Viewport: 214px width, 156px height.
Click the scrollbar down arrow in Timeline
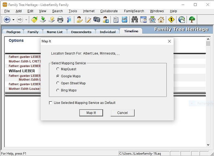tap(208, 145)
